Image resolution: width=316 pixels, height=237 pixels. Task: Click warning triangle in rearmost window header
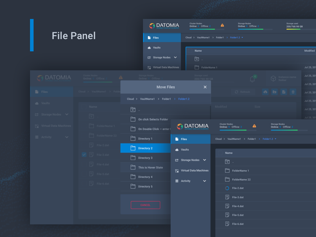click(222, 25)
